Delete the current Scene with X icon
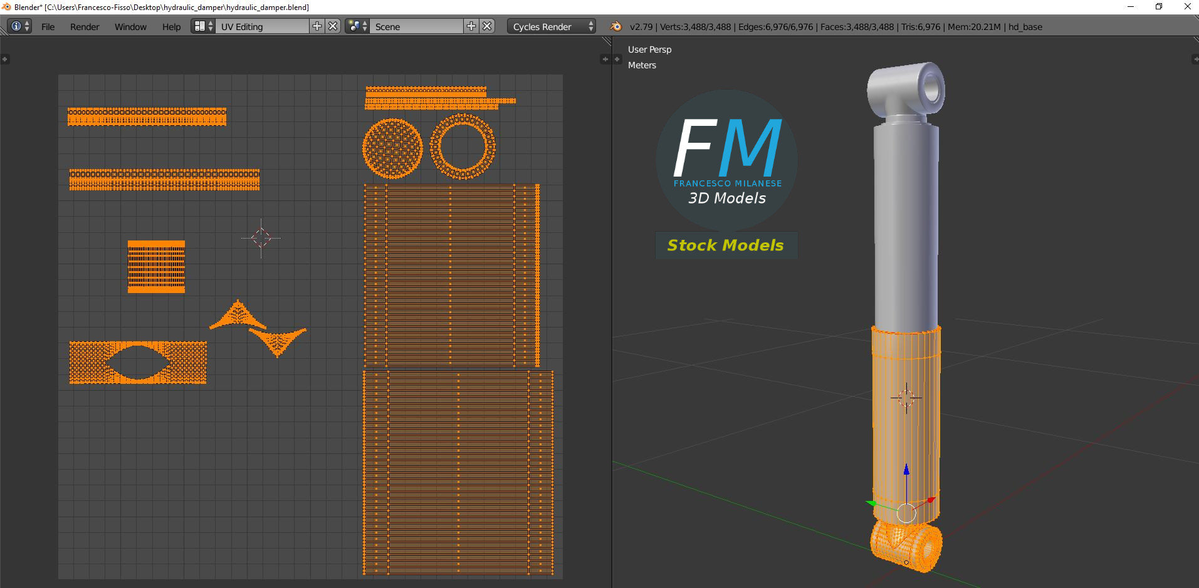1199x588 pixels. tap(487, 26)
